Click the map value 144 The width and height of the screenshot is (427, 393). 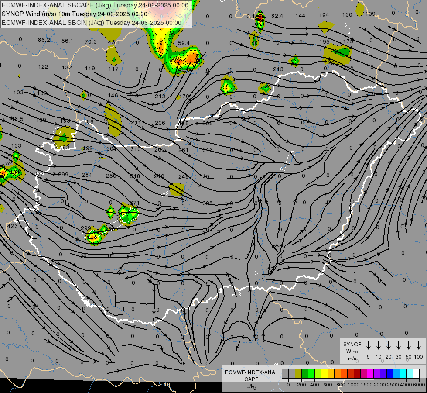coord(301,16)
